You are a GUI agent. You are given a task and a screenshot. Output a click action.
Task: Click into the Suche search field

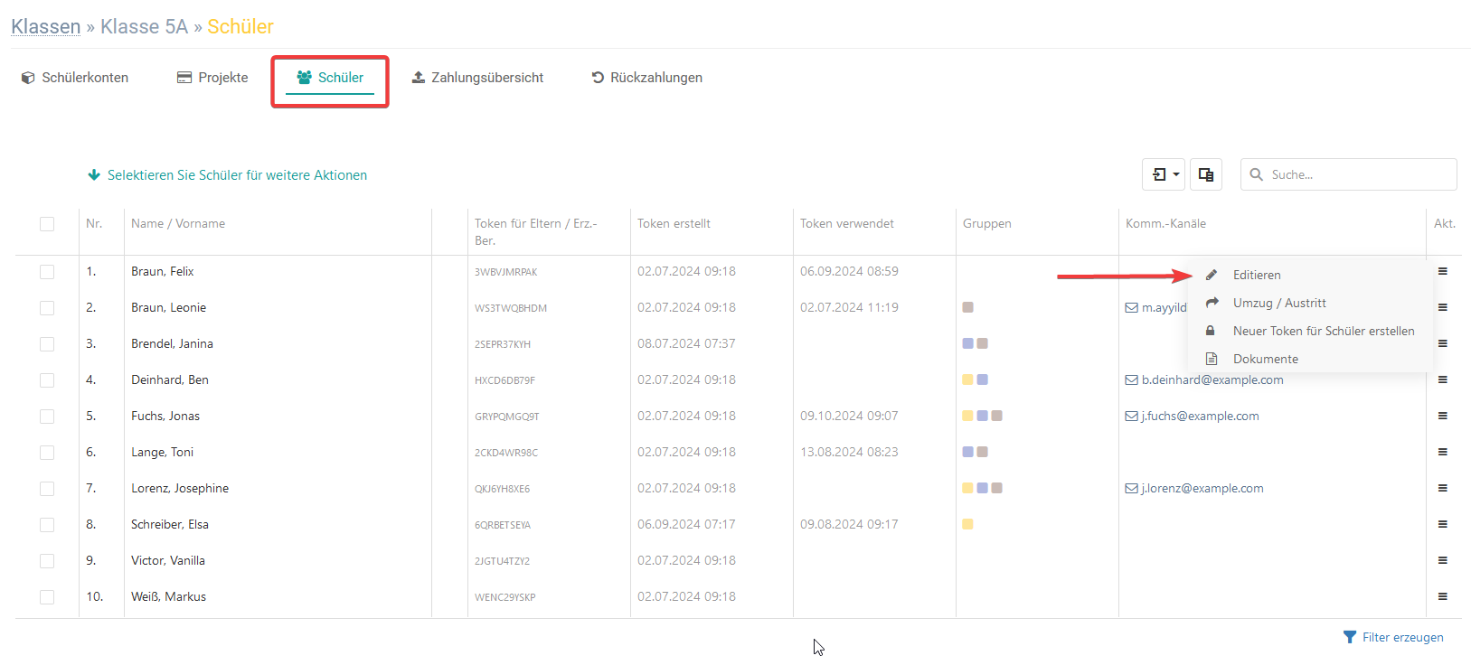pos(1348,174)
